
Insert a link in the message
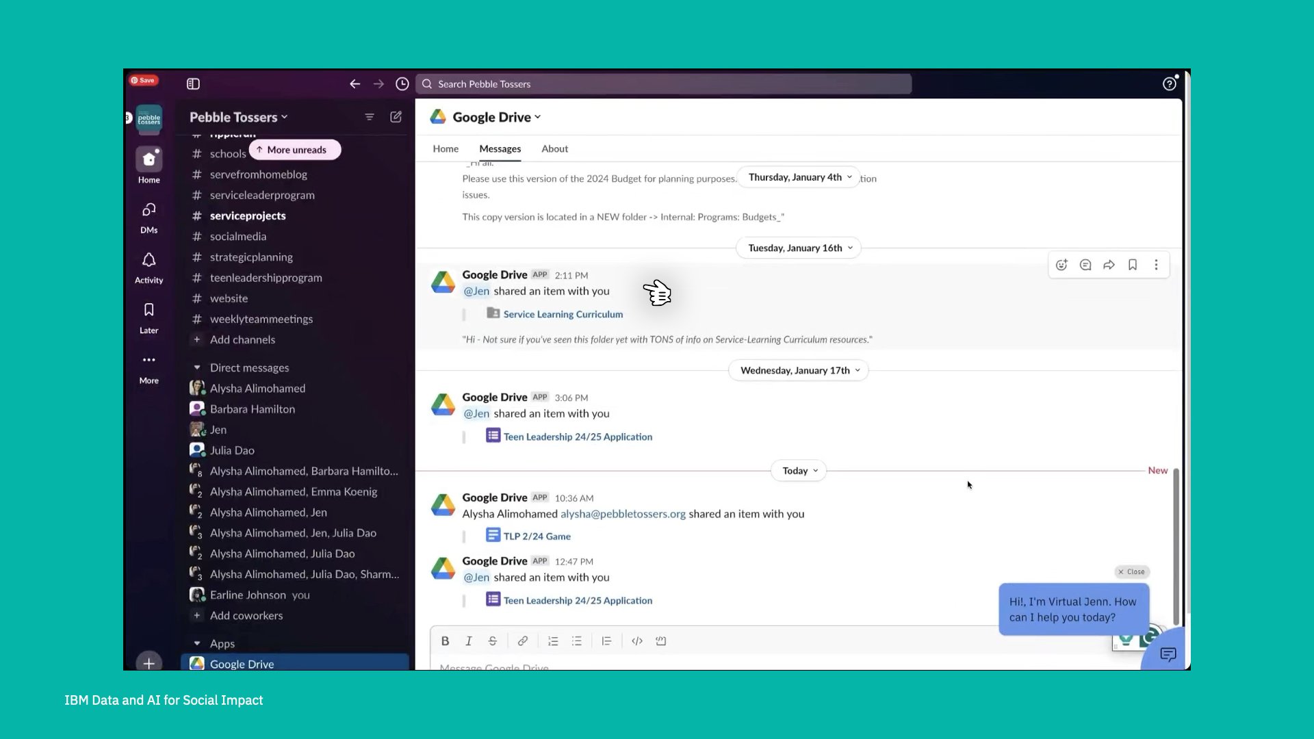pyautogui.click(x=523, y=641)
